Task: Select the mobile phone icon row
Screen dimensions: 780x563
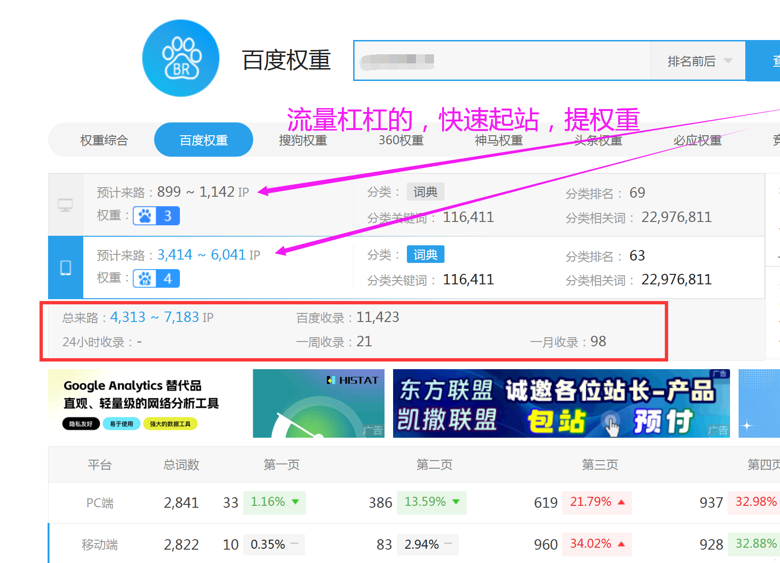Action: (66, 268)
